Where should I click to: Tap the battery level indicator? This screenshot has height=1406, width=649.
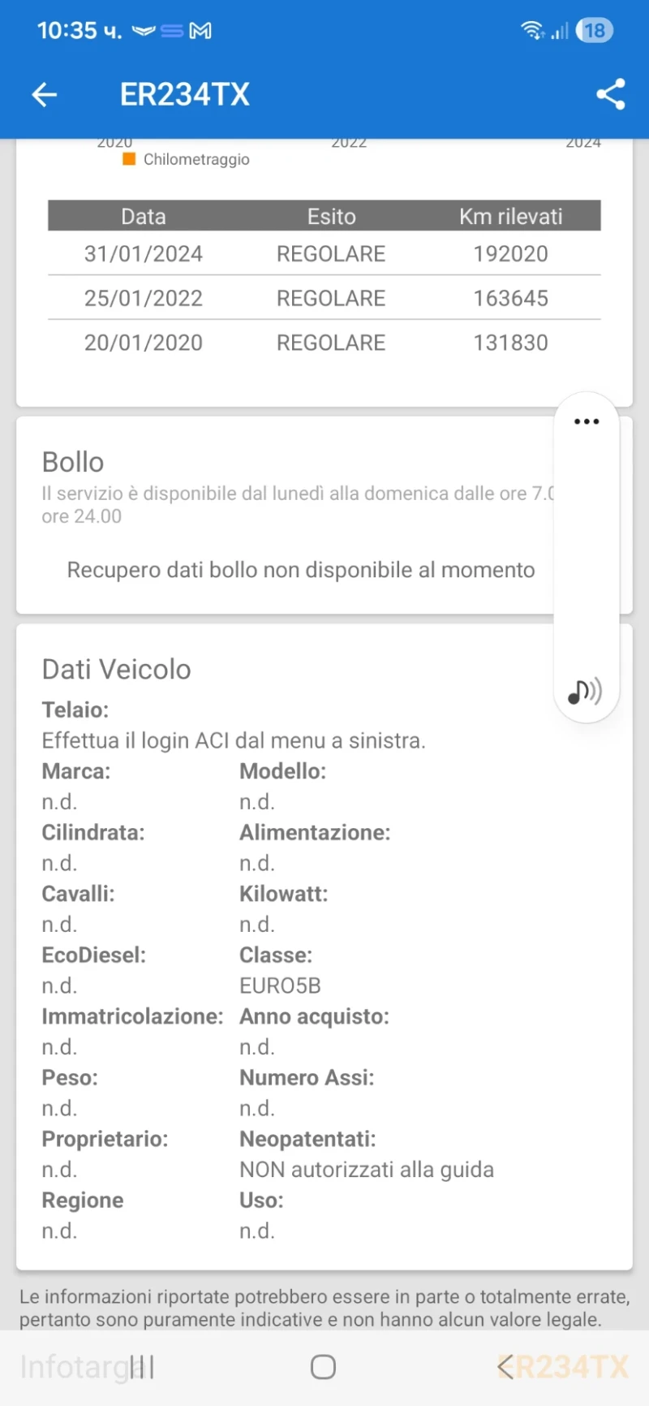(594, 31)
